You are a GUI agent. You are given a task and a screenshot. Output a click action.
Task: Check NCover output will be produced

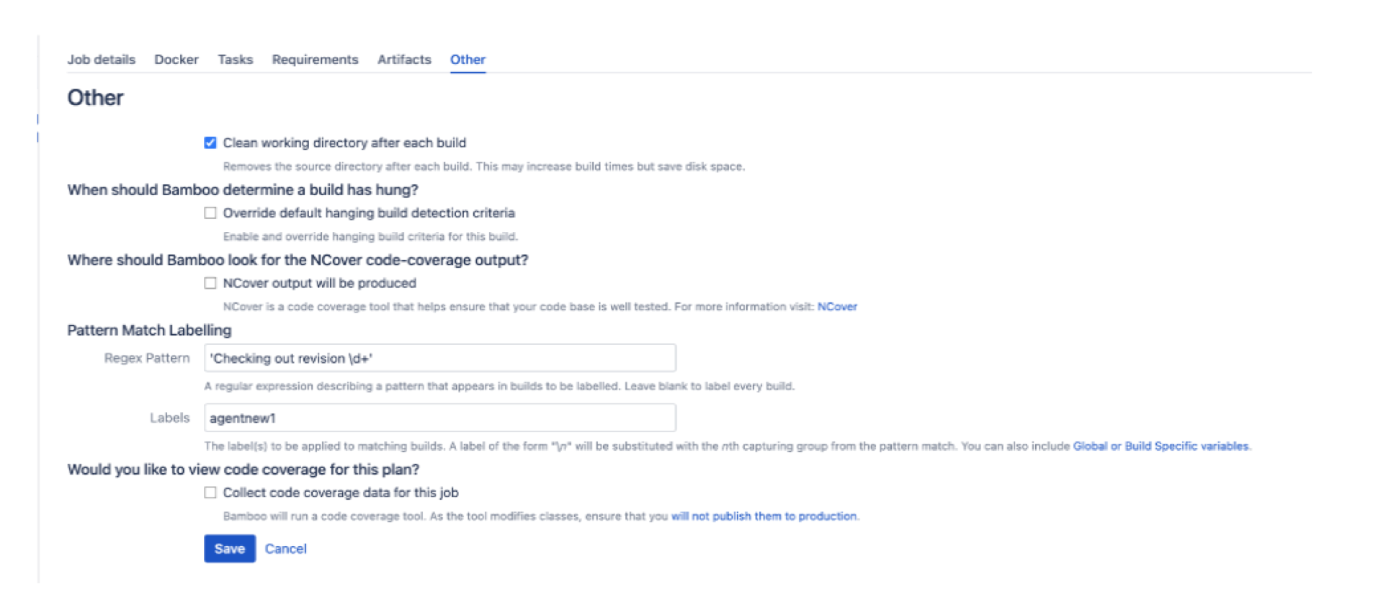coord(210,283)
